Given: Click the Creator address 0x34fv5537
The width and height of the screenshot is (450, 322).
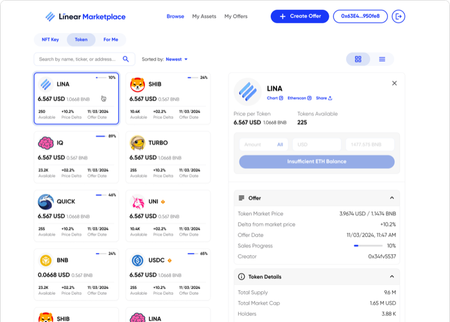Looking at the screenshot, I should point(382,256).
